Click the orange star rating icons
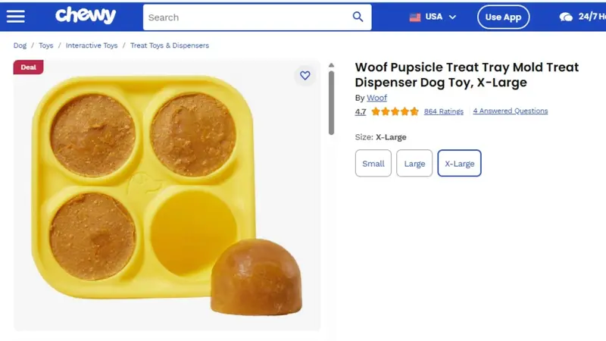The width and height of the screenshot is (606, 341). coord(395,111)
